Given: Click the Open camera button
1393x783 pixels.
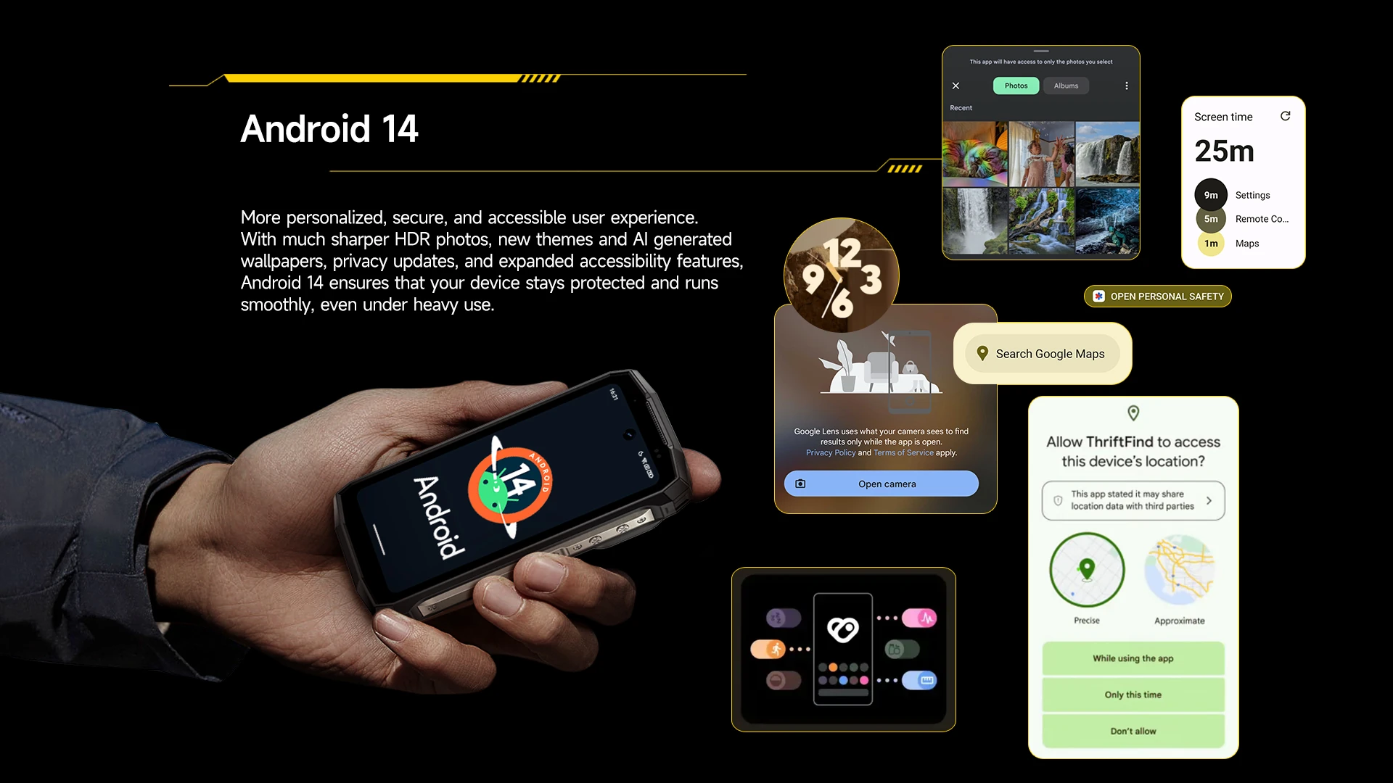Looking at the screenshot, I should (x=882, y=483).
